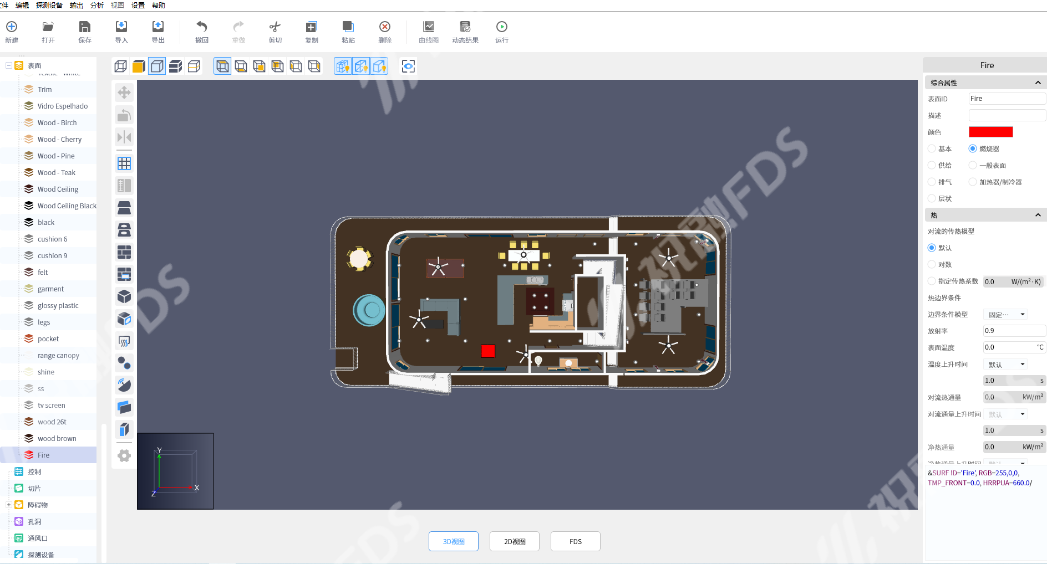Image resolution: width=1047 pixels, height=564 pixels.
Task: Open a file with the 打开 icon
Action: coord(48,32)
